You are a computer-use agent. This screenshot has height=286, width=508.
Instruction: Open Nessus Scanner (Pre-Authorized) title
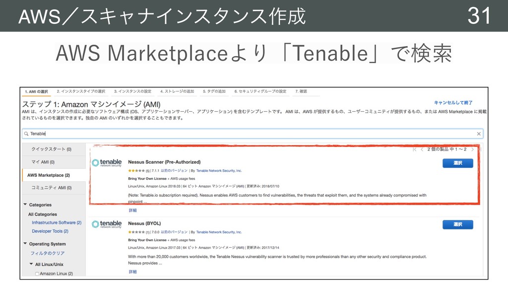click(x=164, y=162)
